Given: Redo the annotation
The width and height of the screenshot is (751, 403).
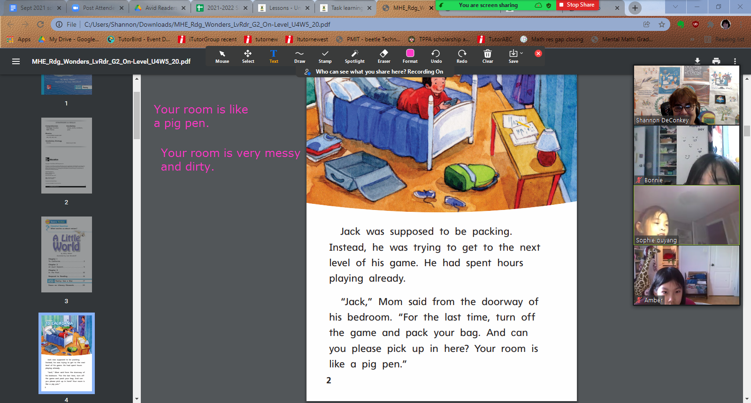Looking at the screenshot, I should tap(462, 56).
